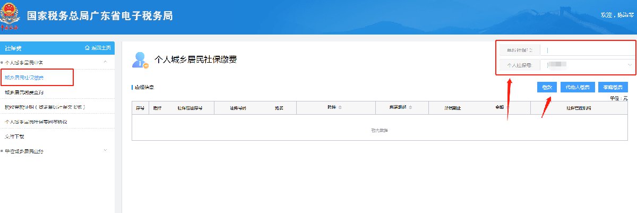637x213 pixels.
Task: Click the blue 缴费 button
Action: click(547, 88)
